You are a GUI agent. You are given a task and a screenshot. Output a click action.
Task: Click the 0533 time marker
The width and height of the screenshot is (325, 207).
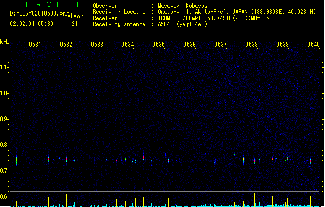tap(97, 44)
